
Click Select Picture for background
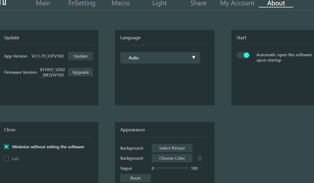pos(172,148)
